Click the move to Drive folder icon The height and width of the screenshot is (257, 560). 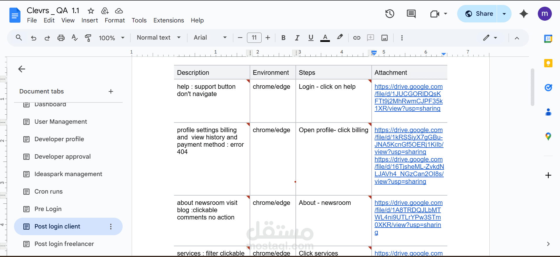tap(105, 11)
